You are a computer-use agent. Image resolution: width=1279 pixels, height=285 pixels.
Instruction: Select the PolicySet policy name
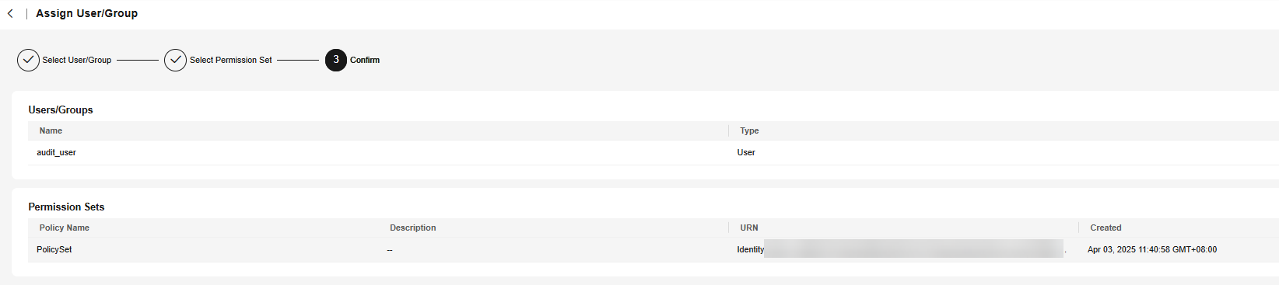(x=54, y=249)
